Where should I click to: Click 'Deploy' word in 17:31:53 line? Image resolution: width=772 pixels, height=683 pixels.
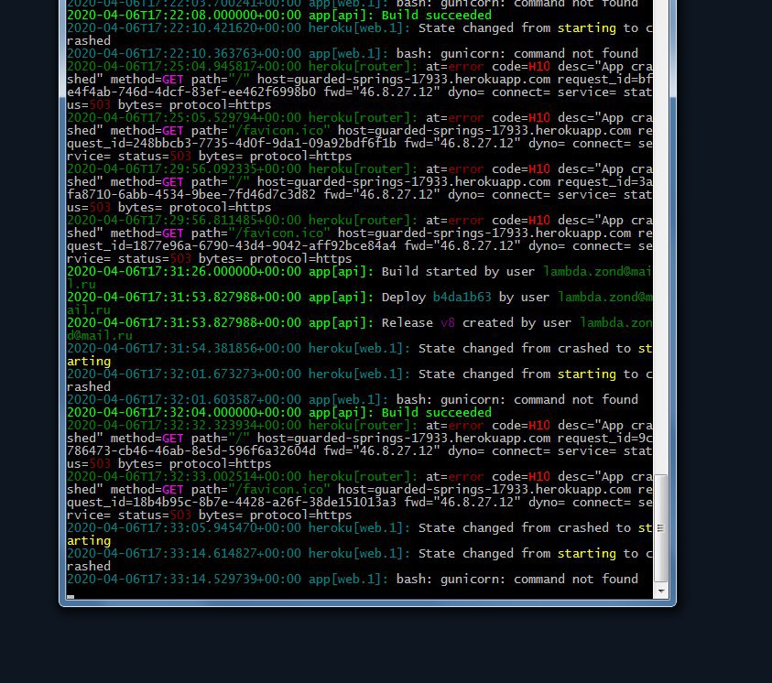point(404,298)
